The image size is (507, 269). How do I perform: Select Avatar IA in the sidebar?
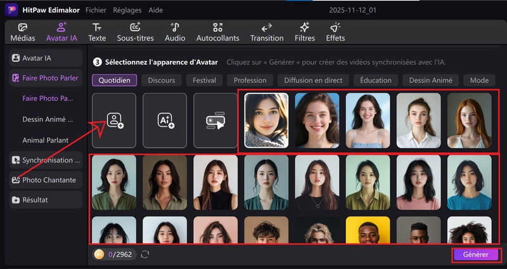46,58
